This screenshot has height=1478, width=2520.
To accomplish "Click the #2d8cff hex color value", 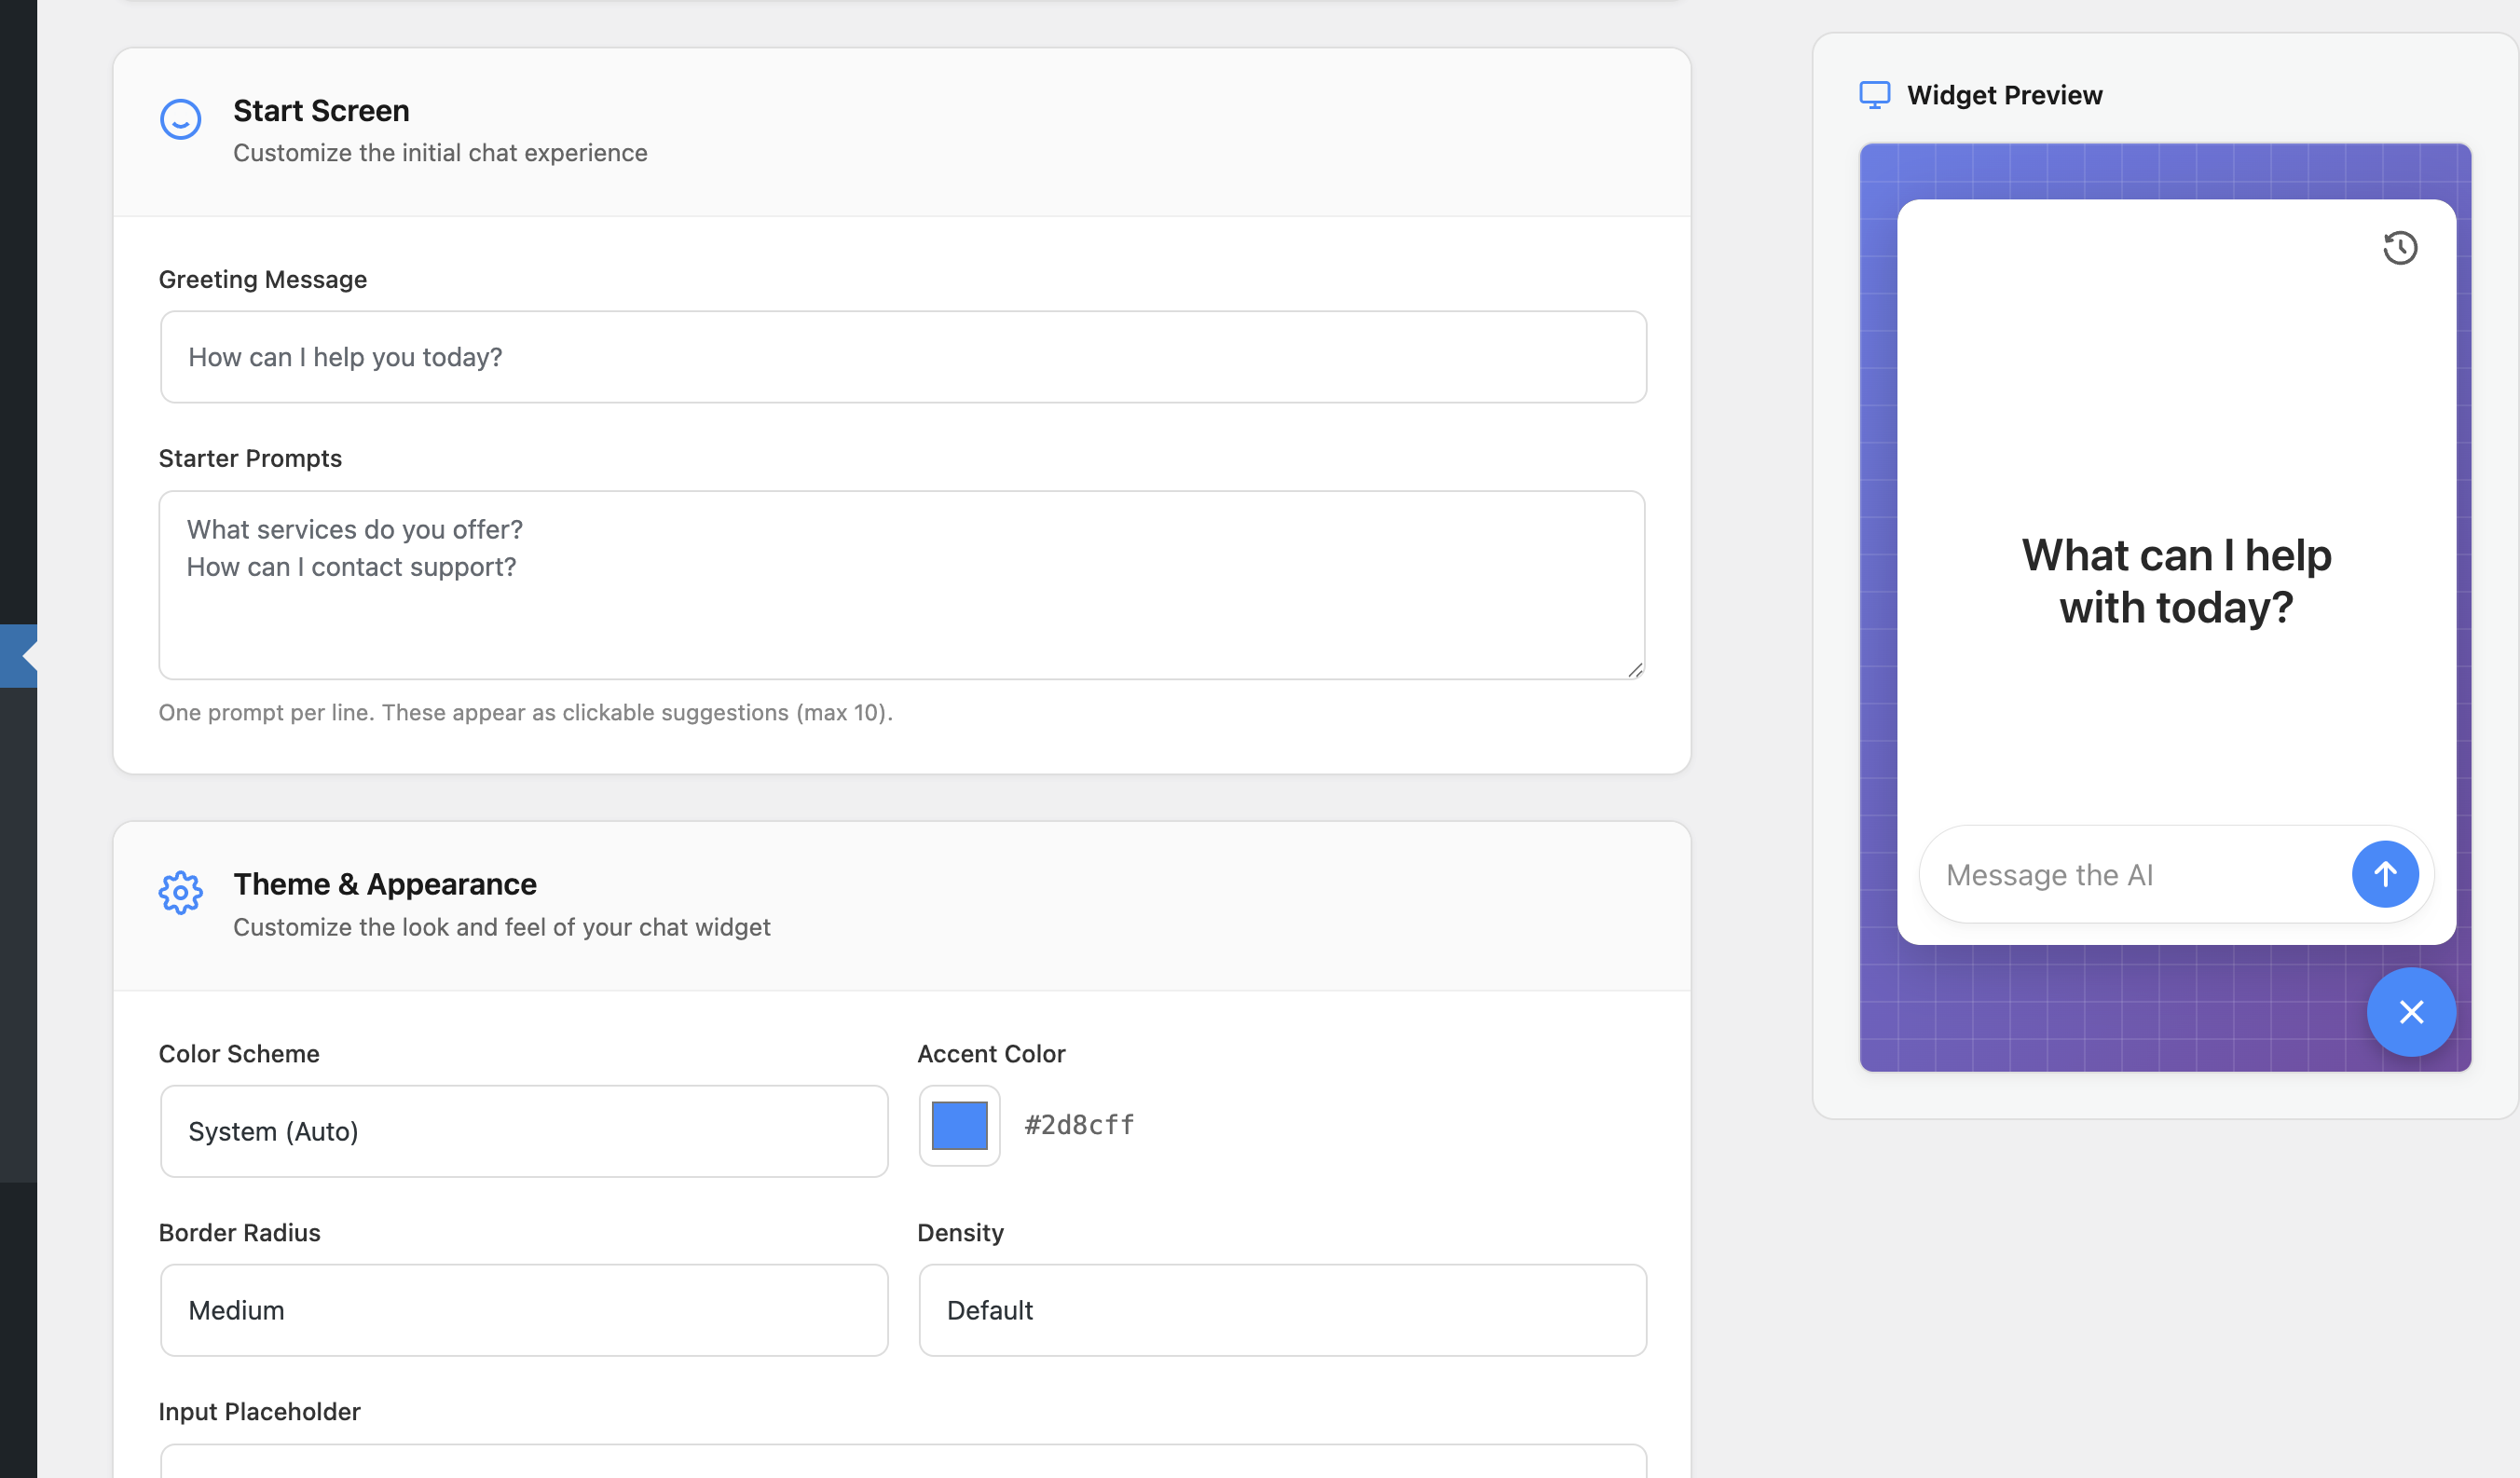I will (1079, 1125).
